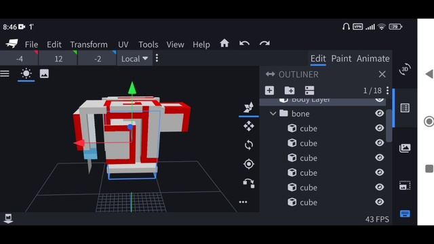This screenshot has width=434, height=244.
Task: Tap the Android home circle button
Action: point(429,121)
